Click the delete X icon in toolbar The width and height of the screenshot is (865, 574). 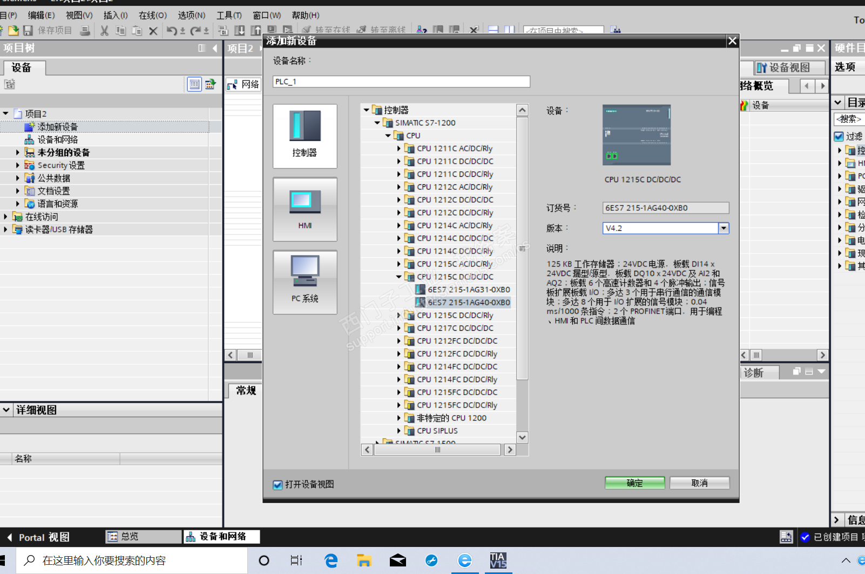[153, 30]
